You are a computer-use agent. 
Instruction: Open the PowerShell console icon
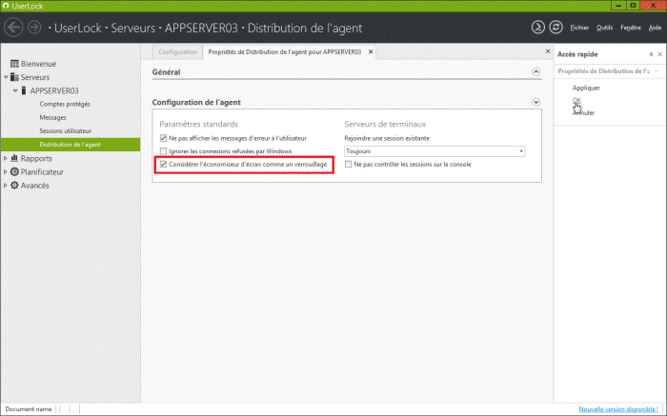click(537, 28)
